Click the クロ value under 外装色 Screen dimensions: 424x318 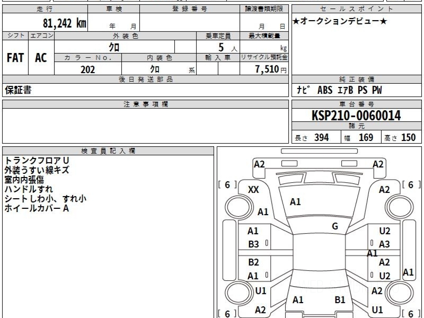114,47
